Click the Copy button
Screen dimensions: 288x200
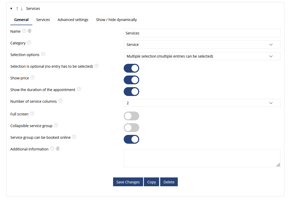click(152, 182)
